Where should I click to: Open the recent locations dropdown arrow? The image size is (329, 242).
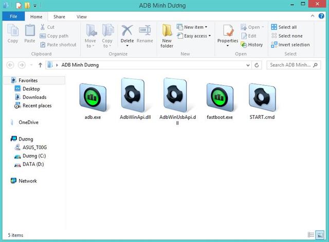[x=31, y=65]
